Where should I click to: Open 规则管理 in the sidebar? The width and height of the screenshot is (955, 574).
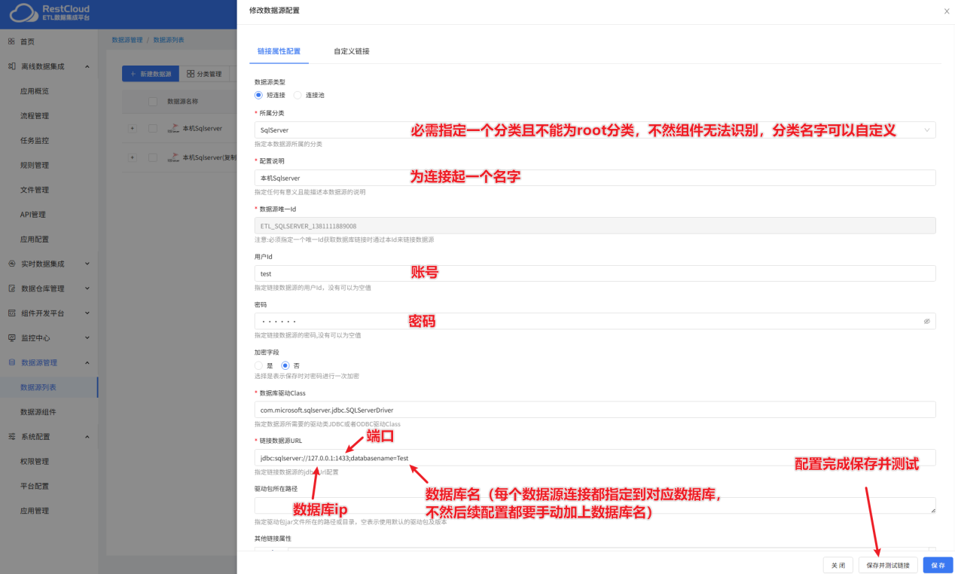(35, 165)
